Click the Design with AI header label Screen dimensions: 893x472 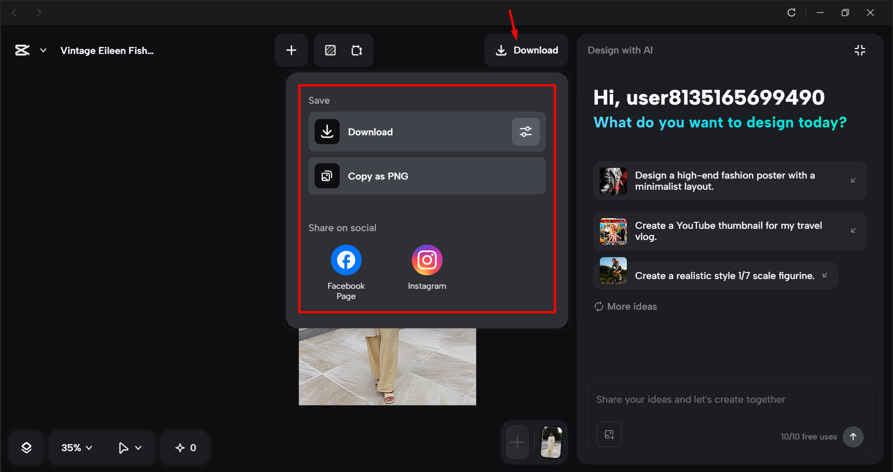coord(620,50)
